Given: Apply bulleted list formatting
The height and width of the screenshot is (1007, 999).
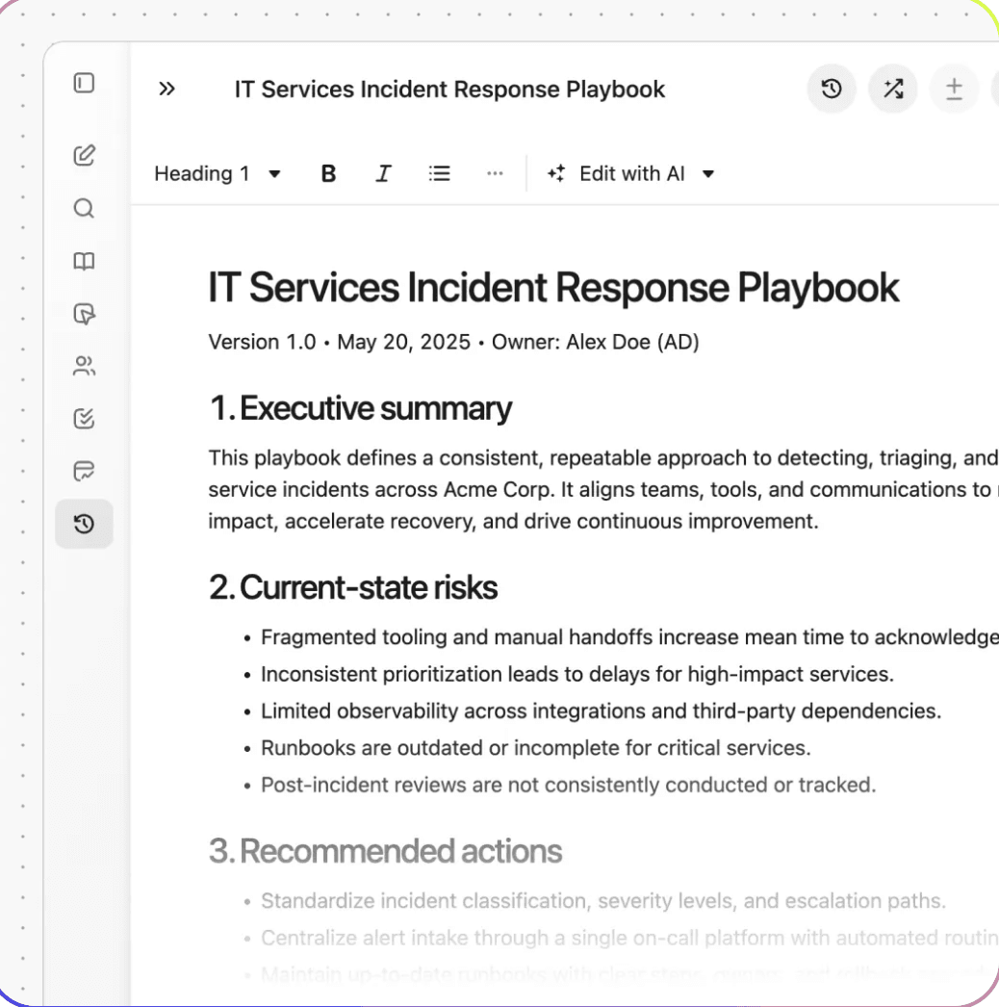Looking at the screenshot, I should [x=439, y=173].
